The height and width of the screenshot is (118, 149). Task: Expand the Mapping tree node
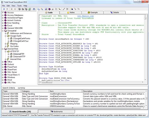(x=6, y=44)
